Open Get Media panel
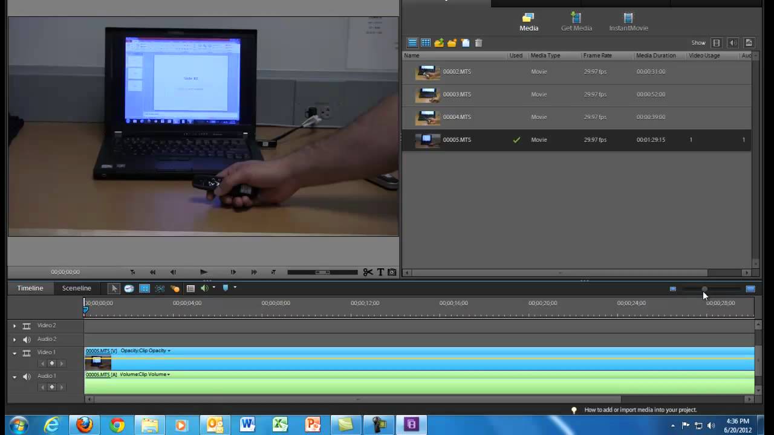The height and width of the screenshot is (435, 774). [576, 22]
